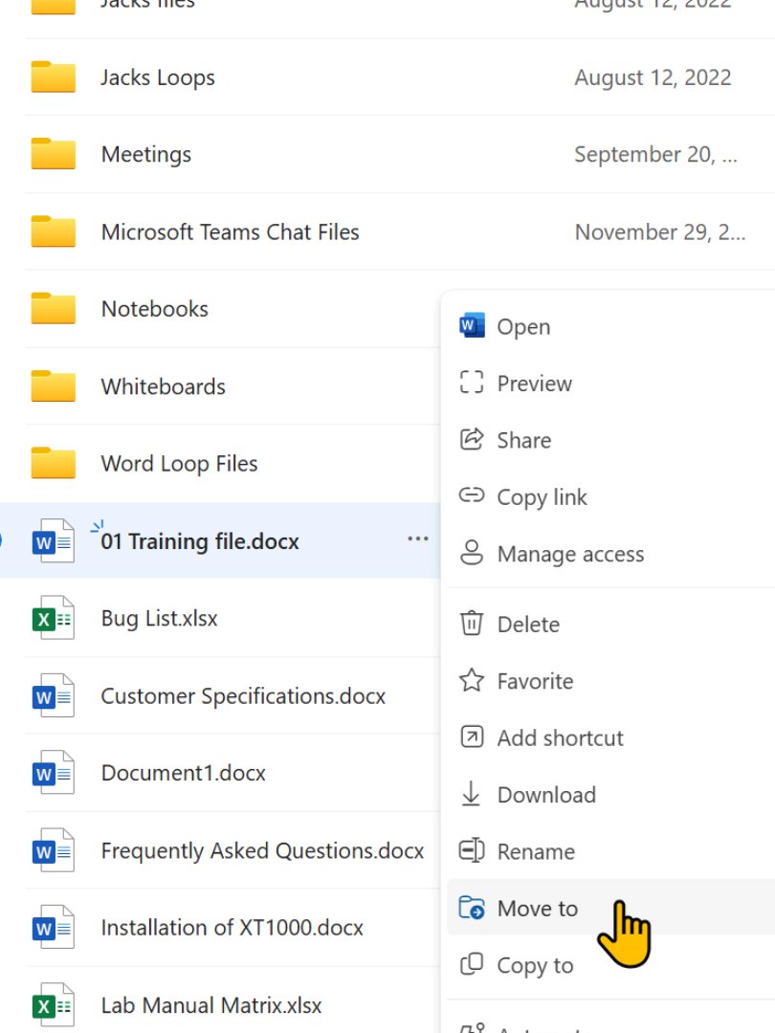Click the Download arrow icon
Viewport: 775px width, 1033px height.
tap(470, 794)
